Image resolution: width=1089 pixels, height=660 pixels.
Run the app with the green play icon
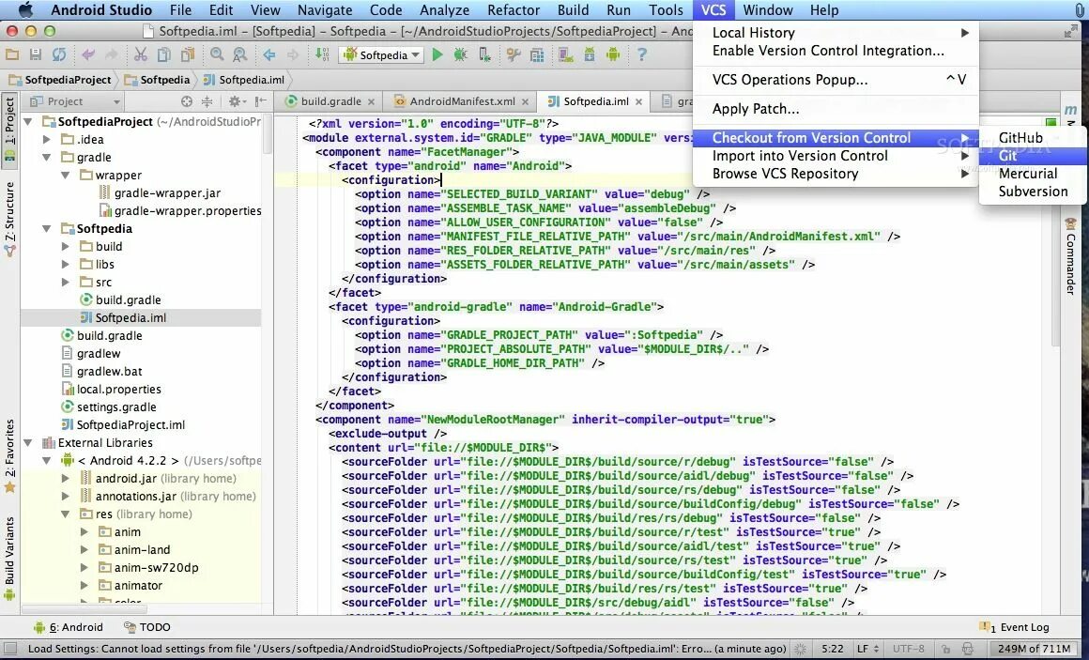tap(437, 54)
